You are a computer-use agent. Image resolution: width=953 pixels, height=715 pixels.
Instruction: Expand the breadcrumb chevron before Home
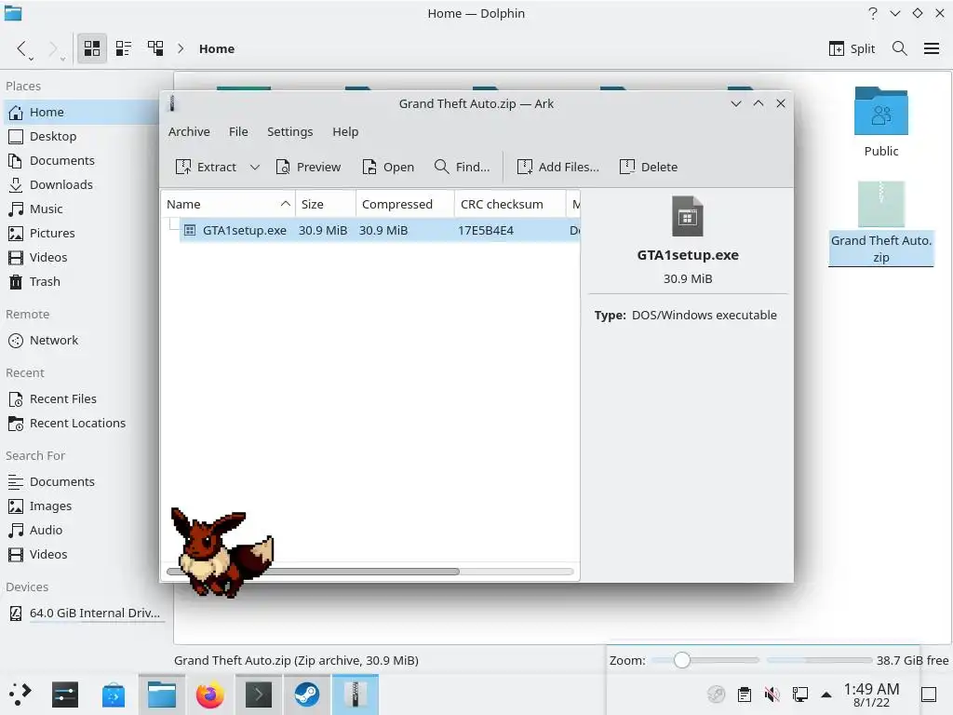click(181, 48)
